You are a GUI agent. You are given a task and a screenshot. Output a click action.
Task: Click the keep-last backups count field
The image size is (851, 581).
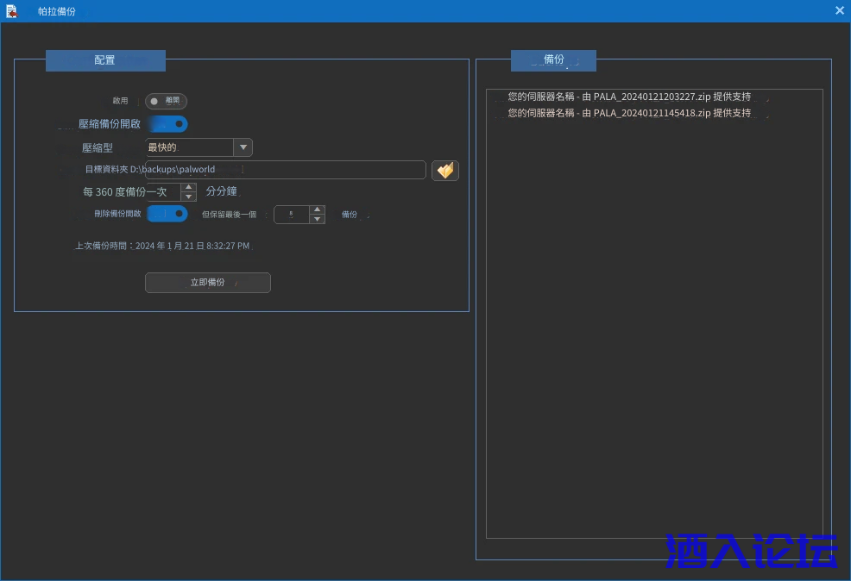[x=291, y=215]
